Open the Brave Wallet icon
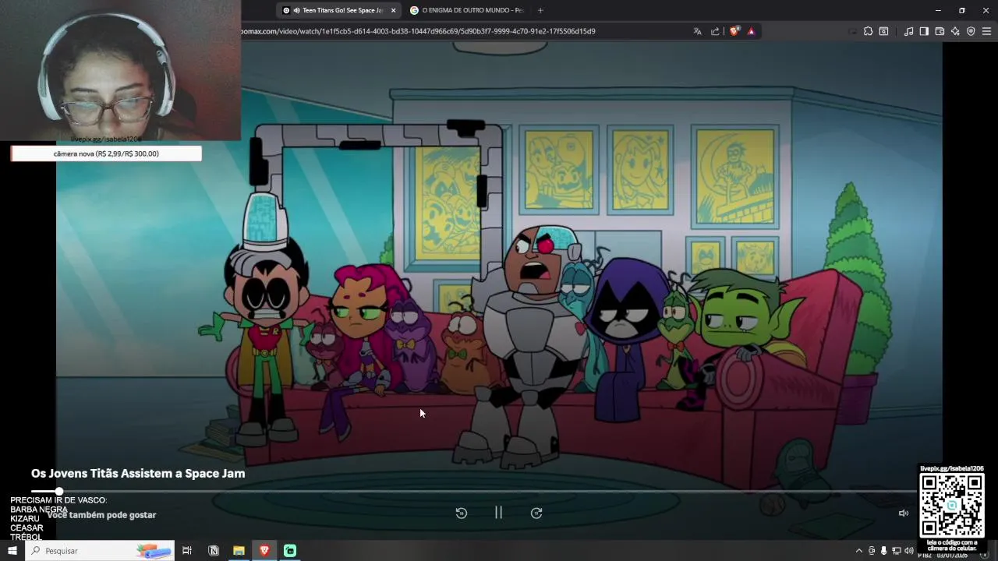998x561 pixels. pos(940,31)
